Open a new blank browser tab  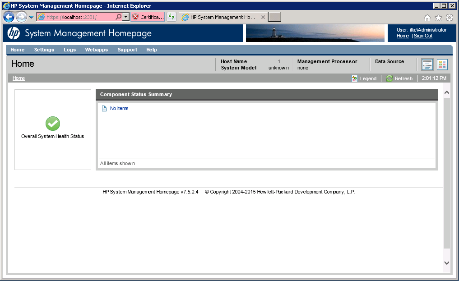[x=274, y=17]
